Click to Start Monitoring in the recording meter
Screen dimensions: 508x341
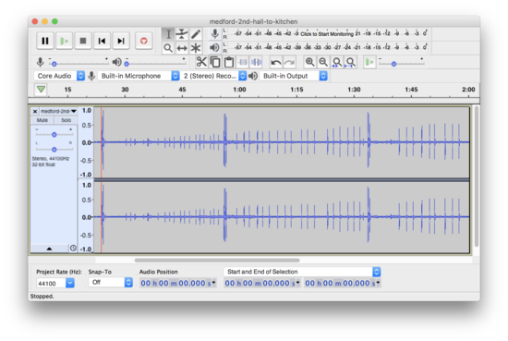tap(327, 33)
